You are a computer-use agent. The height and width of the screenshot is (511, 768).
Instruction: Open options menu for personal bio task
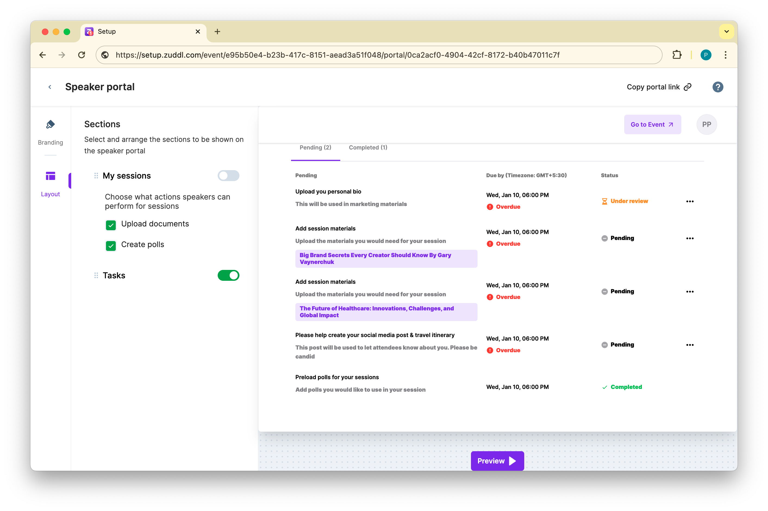click(689, 201)
